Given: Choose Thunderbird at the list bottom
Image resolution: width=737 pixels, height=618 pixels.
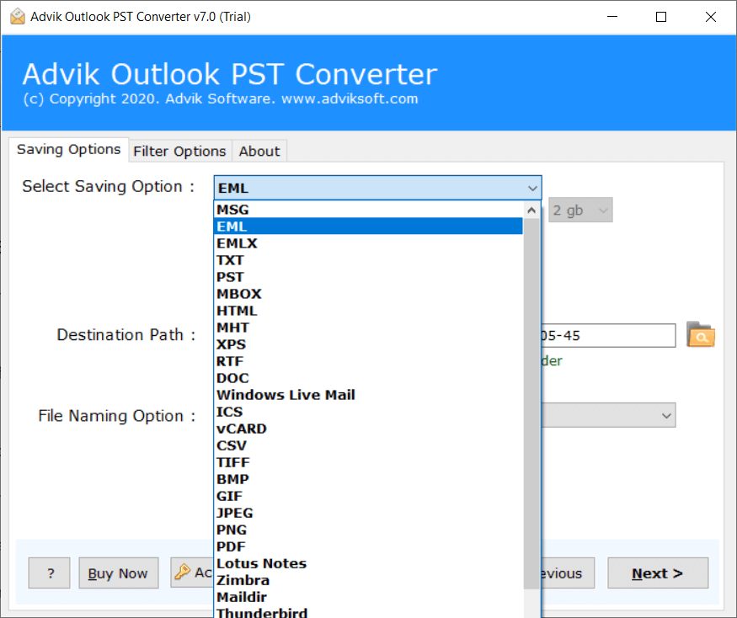Looking at the screenshot, I should coord(369,612).
